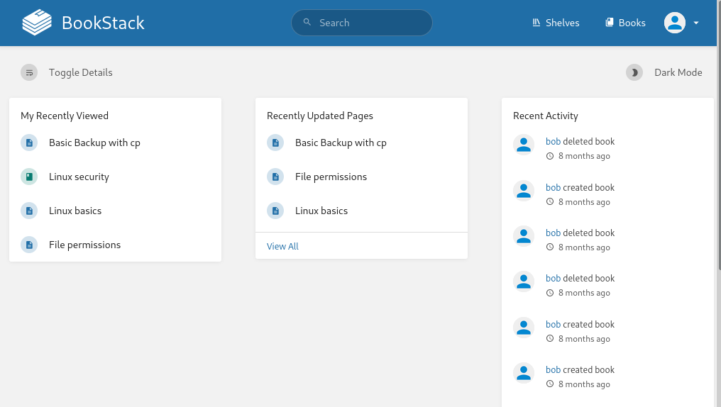Click the BookStack stacked-books logo icon
The height and width of the screenshot is (407, 721).
coord(37,23)
